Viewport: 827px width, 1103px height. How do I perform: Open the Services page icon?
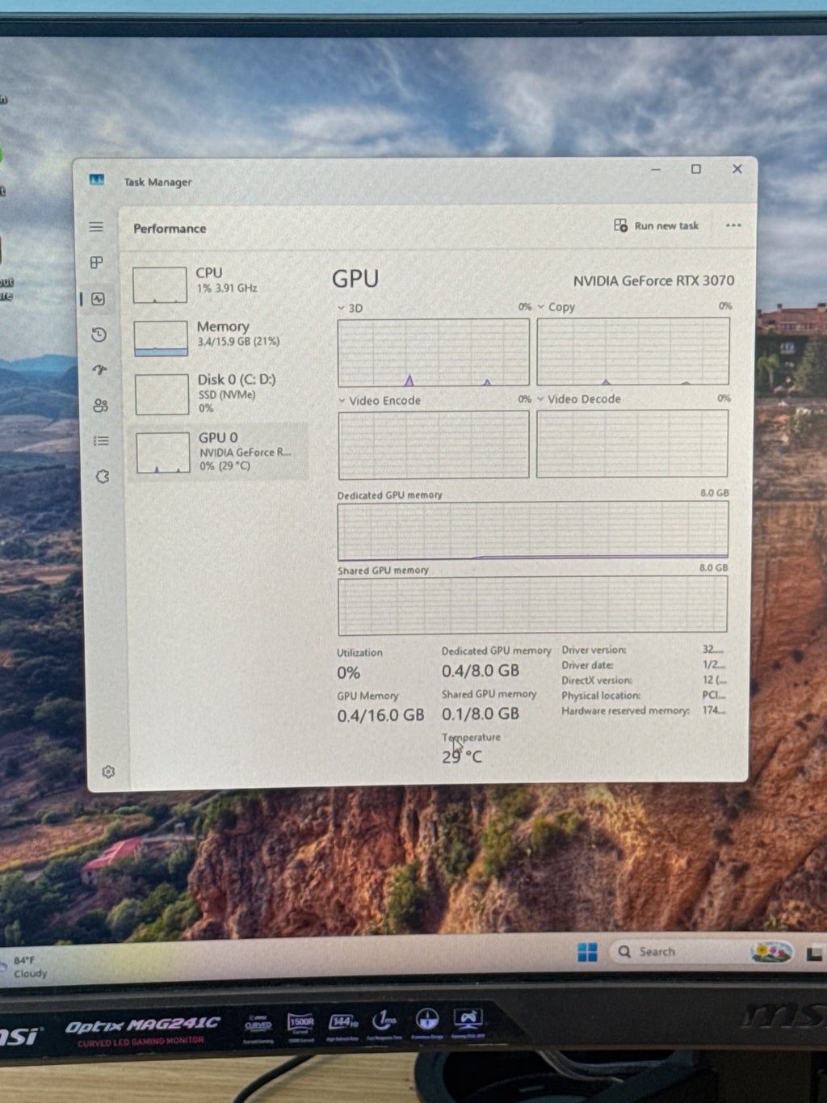(x=103, y=477)
